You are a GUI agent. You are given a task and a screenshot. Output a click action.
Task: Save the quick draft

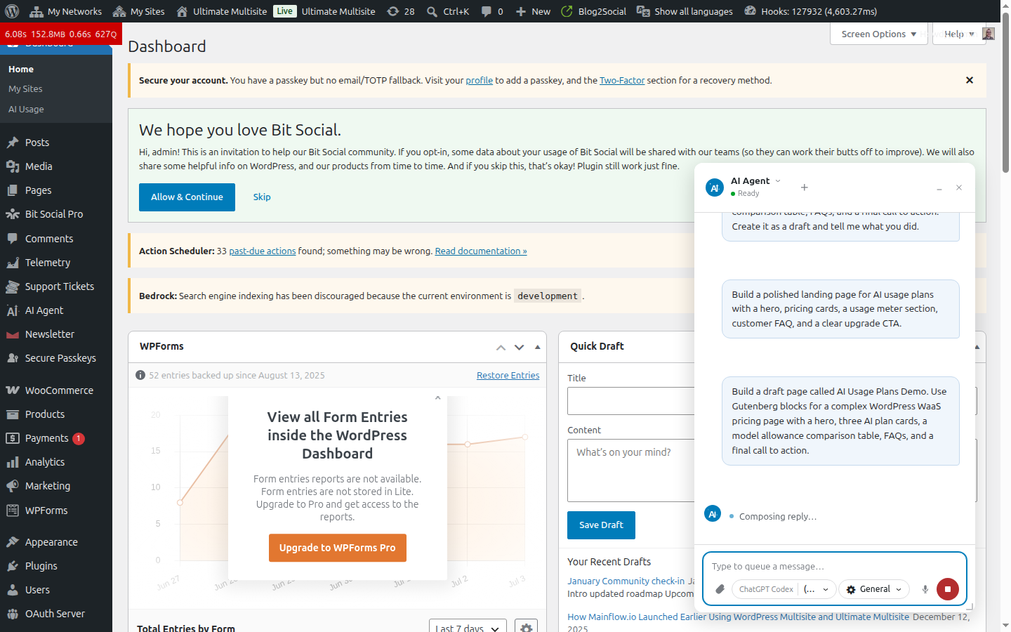(601, 525)
